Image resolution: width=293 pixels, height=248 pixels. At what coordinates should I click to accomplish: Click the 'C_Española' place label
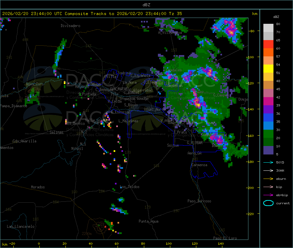pyautogui.click(x=141, y=76)
